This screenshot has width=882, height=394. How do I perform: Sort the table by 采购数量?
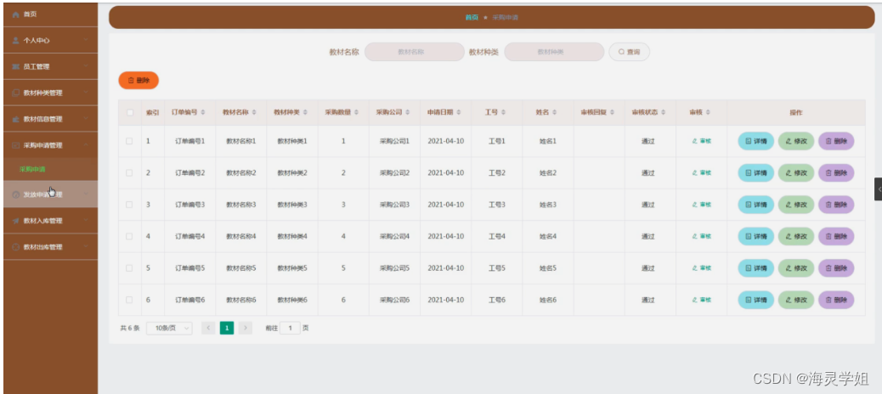point(357,112)
